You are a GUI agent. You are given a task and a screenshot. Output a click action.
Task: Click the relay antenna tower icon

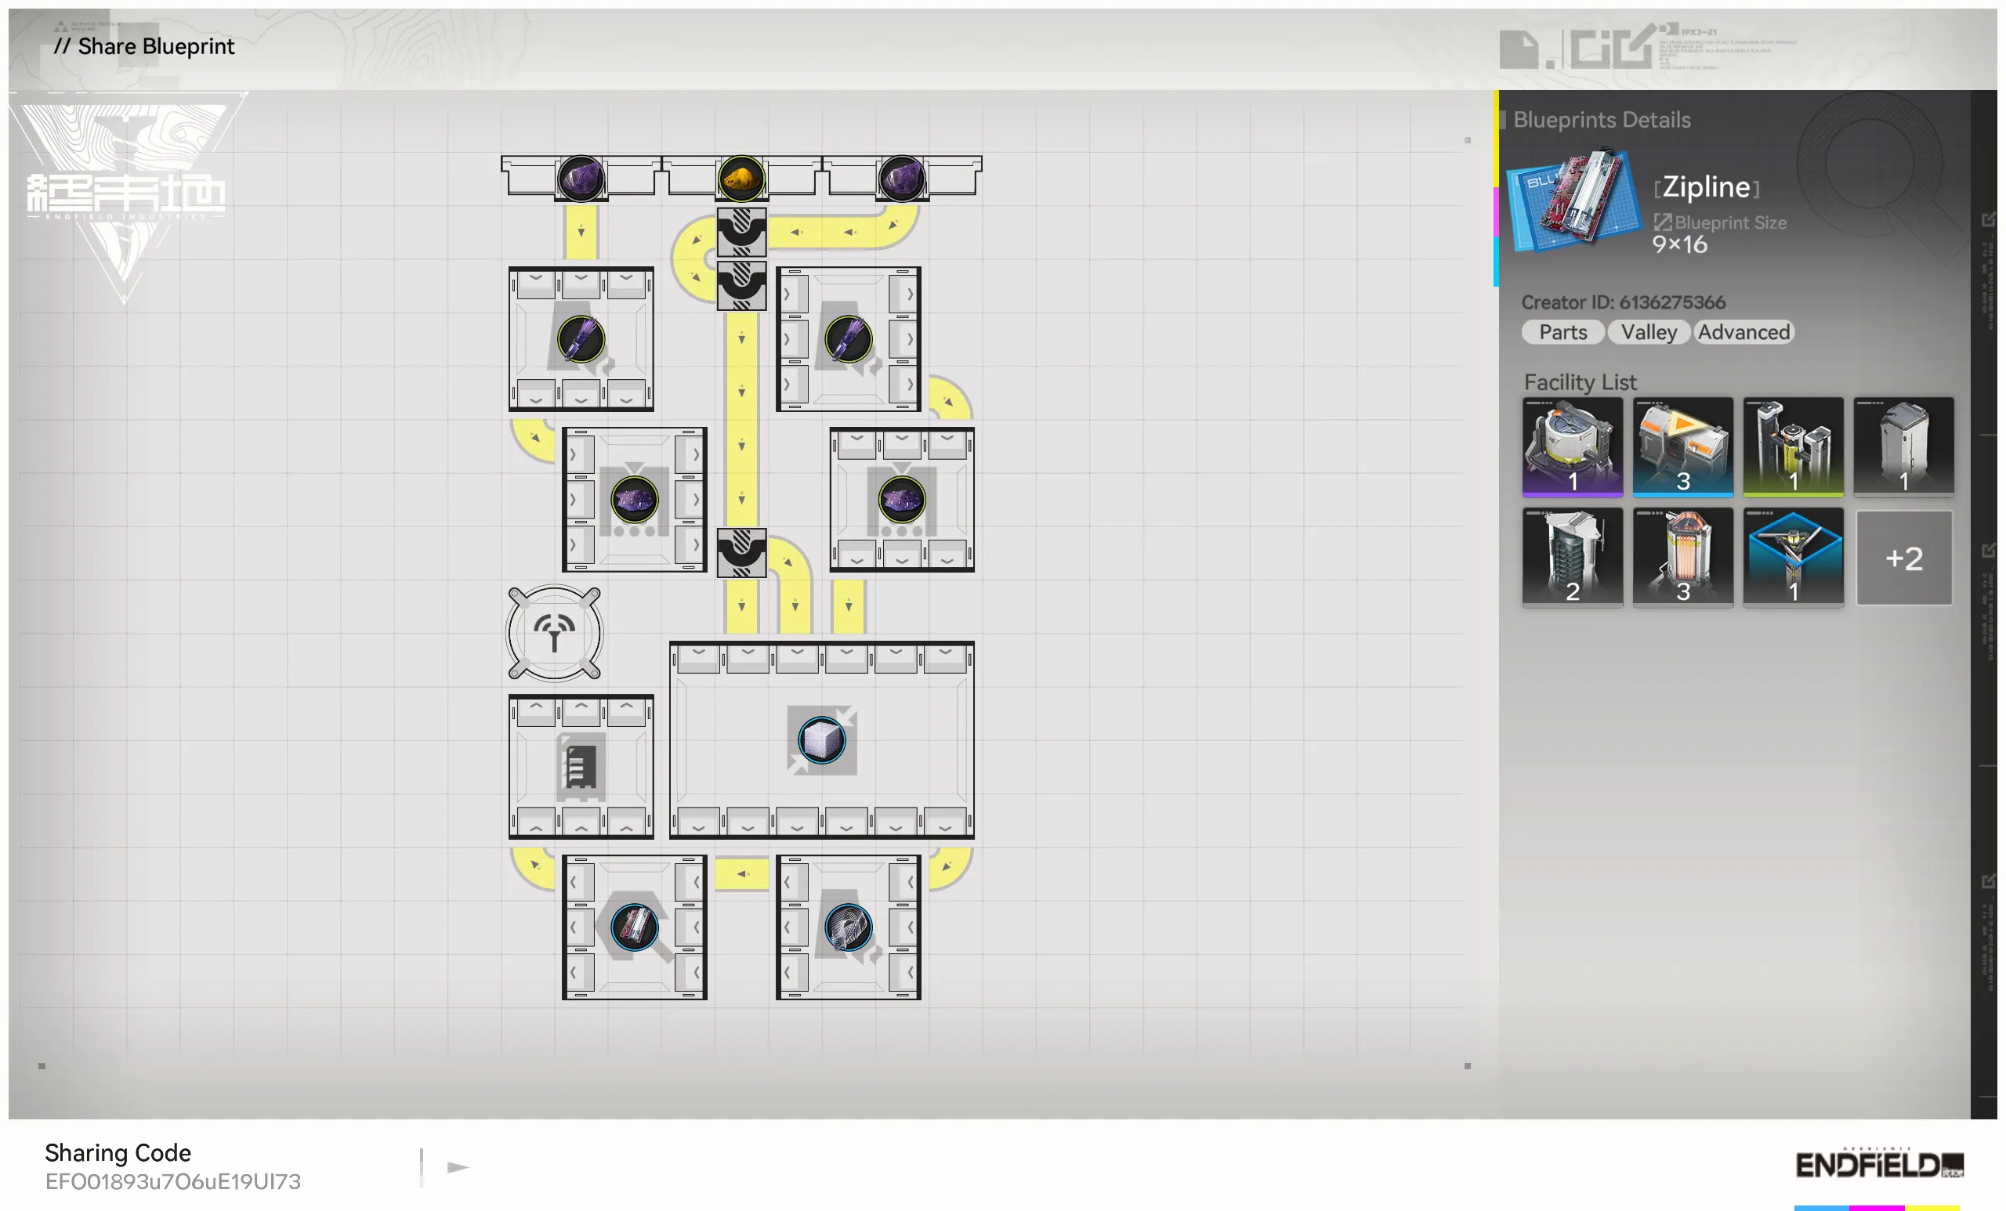[555, 632]
